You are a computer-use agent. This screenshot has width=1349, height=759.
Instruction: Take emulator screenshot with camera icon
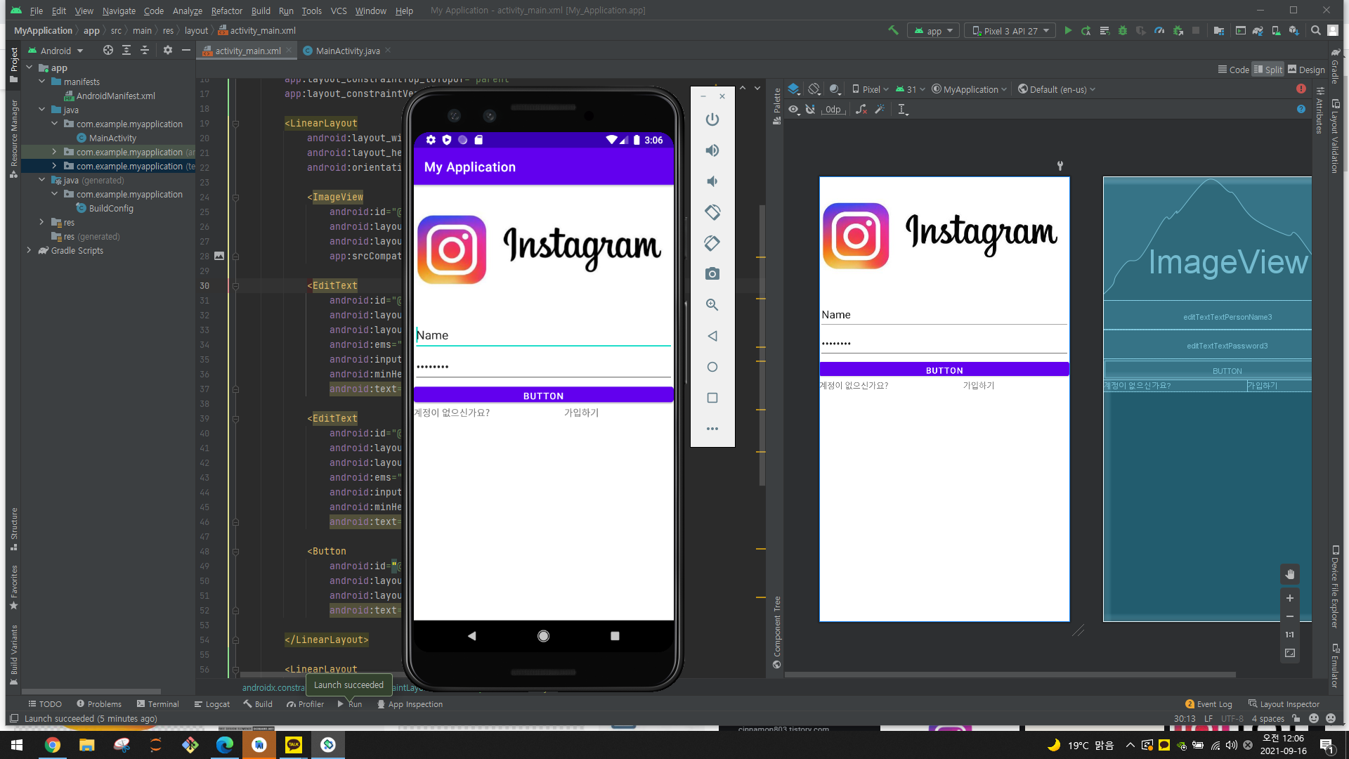click(712, 274)
